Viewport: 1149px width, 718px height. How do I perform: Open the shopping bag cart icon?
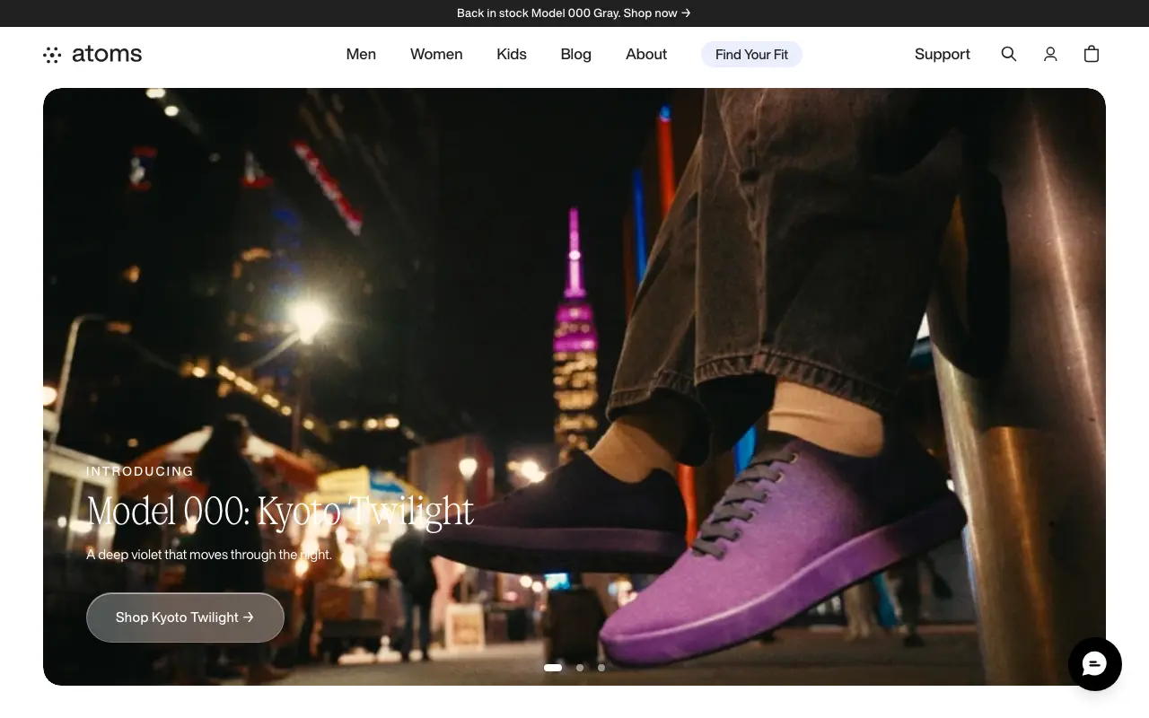point(1092,54)
